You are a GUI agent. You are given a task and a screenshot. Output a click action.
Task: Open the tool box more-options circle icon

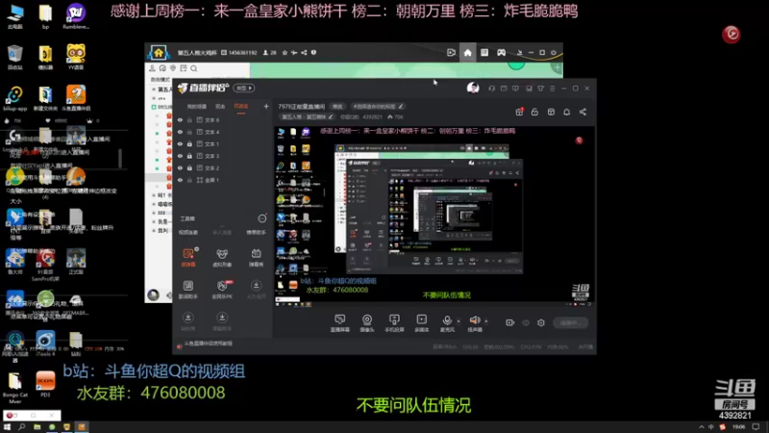point(262,218)
